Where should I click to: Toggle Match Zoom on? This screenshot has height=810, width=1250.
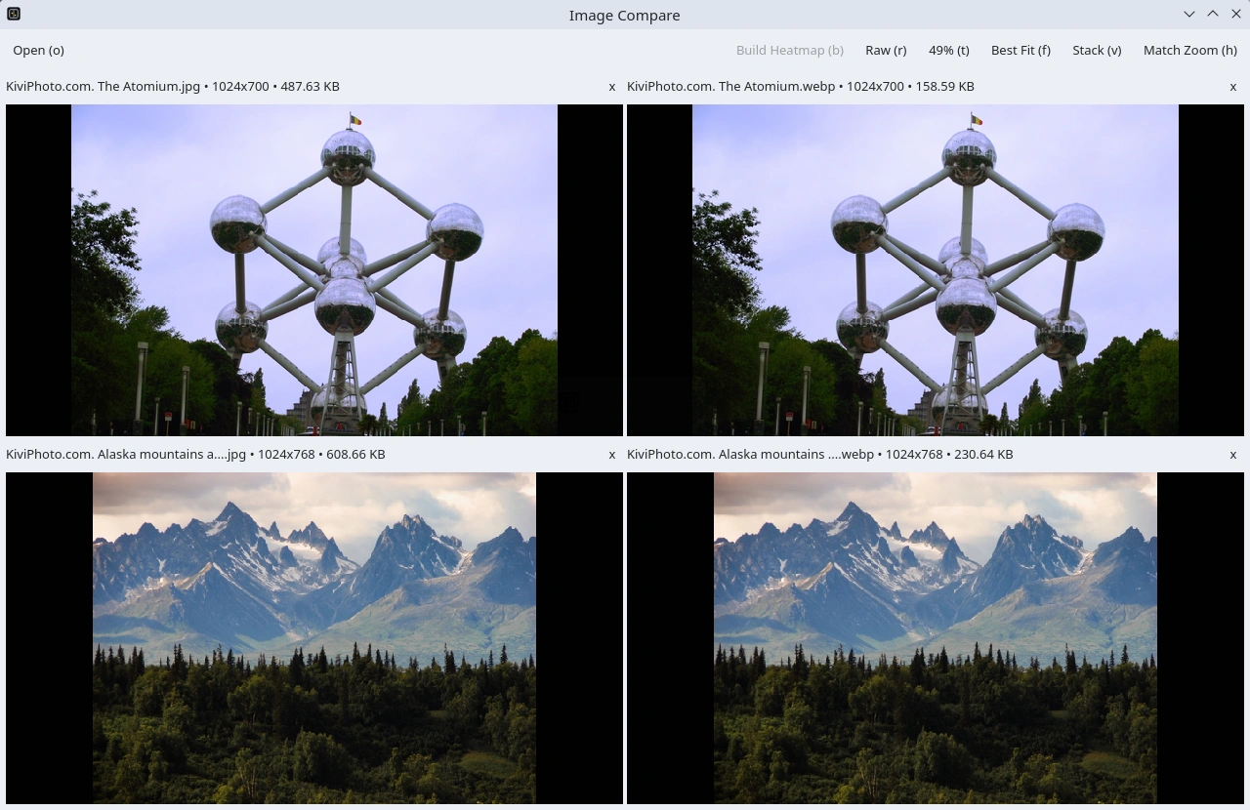click(1189, 50)
